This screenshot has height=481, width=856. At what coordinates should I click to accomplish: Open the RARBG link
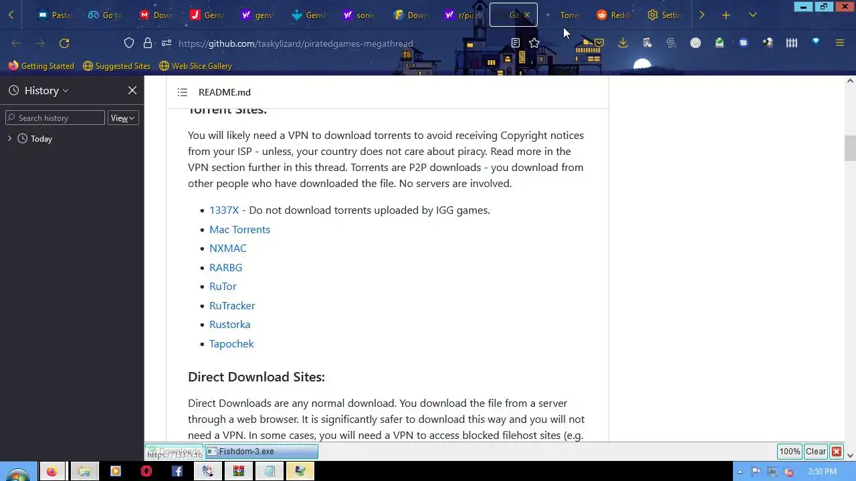click(x=226, y=267)
